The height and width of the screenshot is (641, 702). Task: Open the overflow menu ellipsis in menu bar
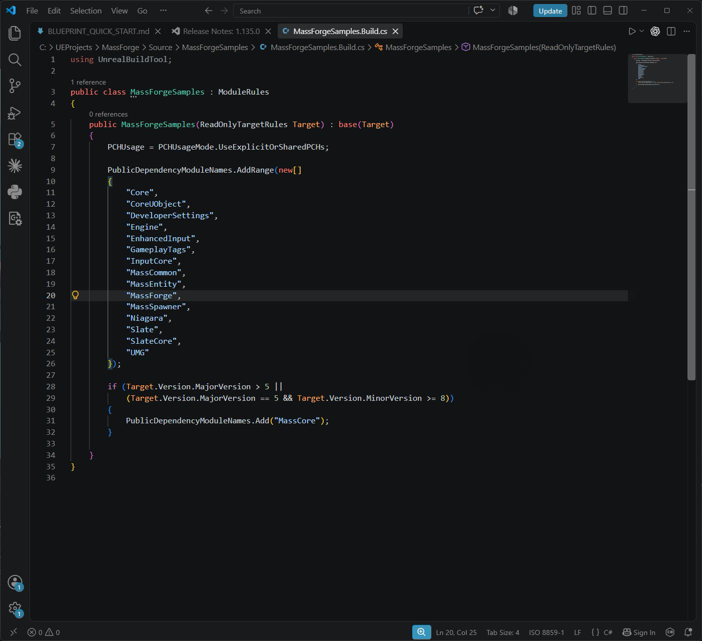(163, 11)
